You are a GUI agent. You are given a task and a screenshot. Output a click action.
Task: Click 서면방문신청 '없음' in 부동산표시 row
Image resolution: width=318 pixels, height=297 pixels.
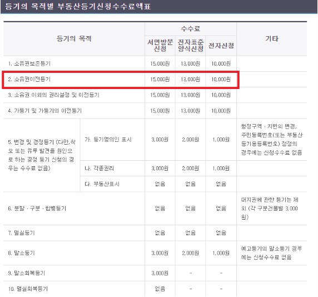160,184
